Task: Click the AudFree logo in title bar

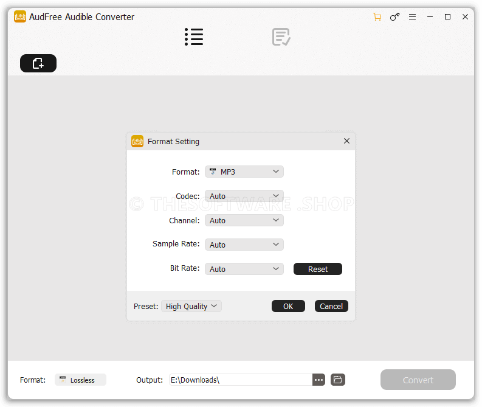Action: (x=20, y=16)
